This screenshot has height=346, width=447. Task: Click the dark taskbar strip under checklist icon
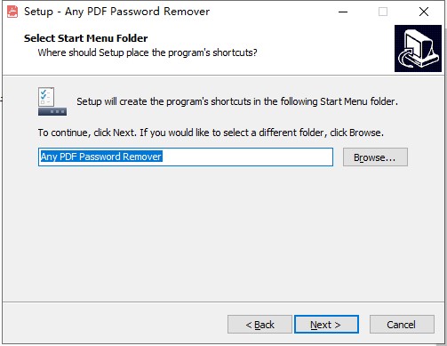click(x=52, y=112)
